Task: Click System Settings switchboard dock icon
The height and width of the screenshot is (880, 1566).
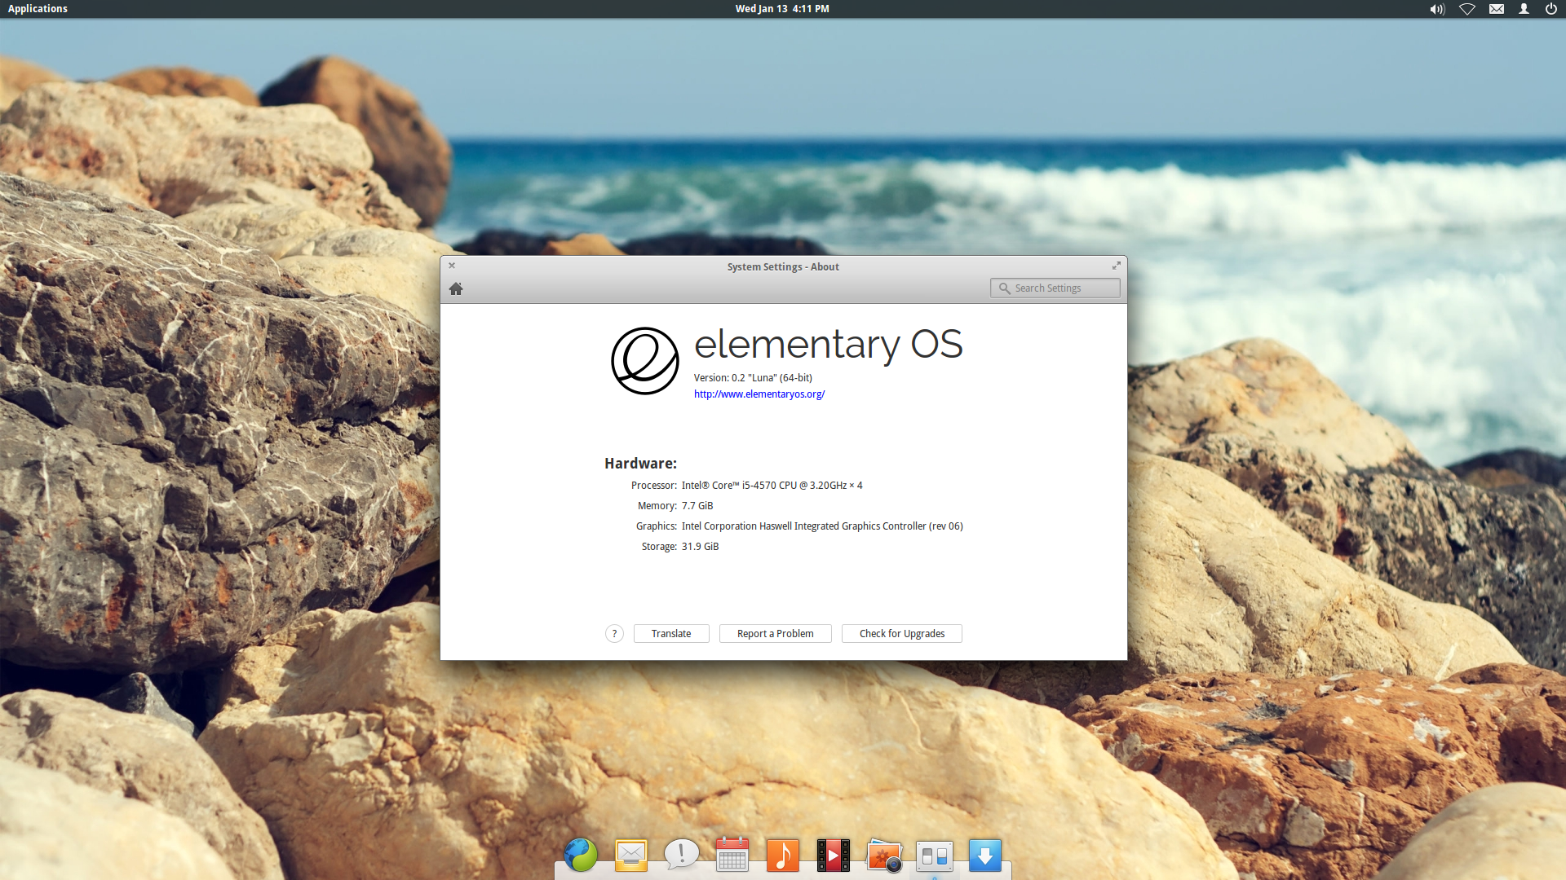Action: [x=935, y=856]
